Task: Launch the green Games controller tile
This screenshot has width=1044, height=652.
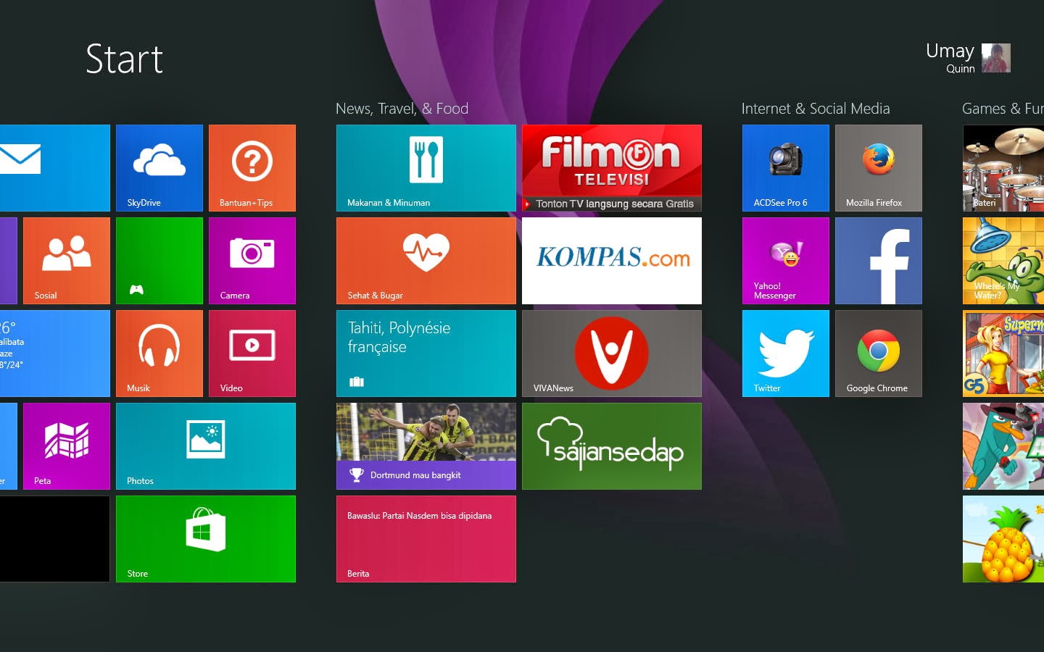Action: point(159,261)
